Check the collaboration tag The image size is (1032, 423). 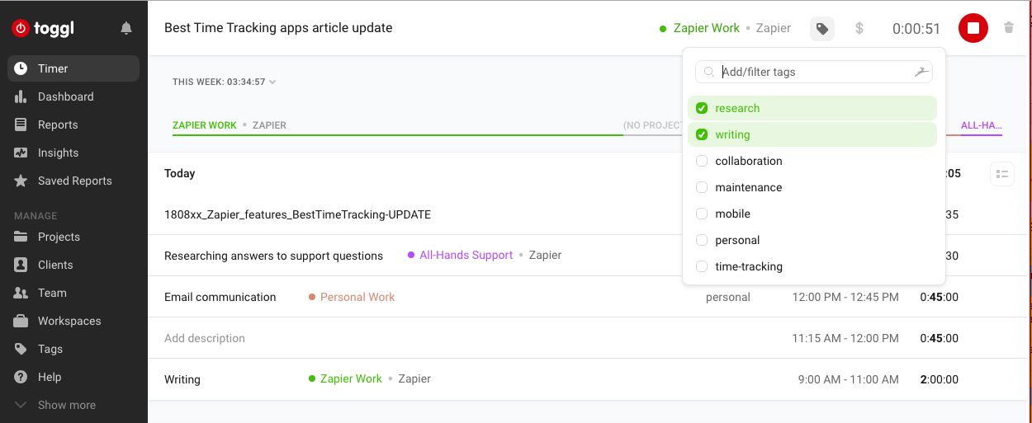coord(702,161)
